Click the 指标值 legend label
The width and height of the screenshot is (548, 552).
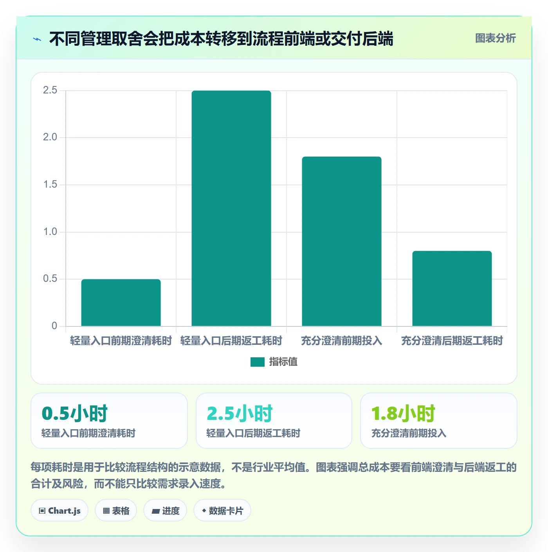coord(283,362)
